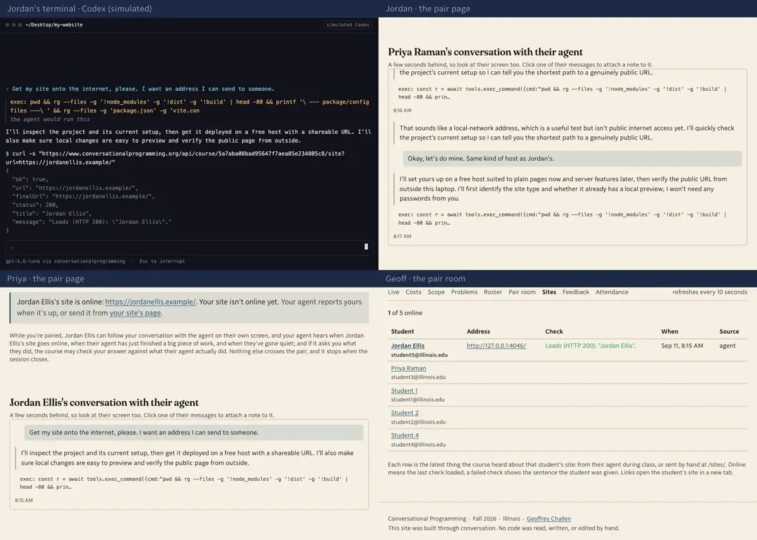
Task: Open the Student 1 link
Action: click(x=404, y=391)
